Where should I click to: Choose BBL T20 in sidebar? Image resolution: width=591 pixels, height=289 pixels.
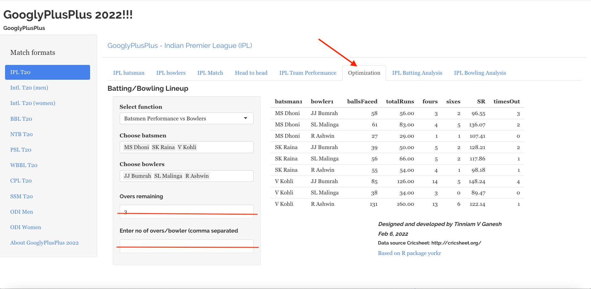pos(21,119)
